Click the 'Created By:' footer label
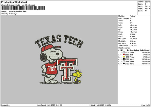 (5, 105)
